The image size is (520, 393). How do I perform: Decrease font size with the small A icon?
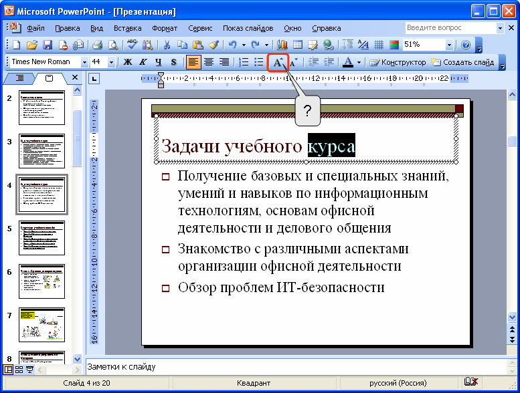coord(294,62)
